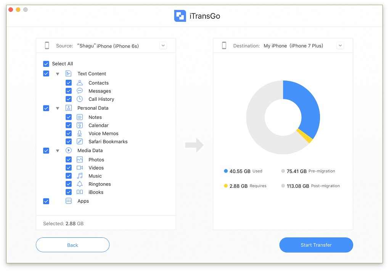Uncheck the Ringtones checkbox
This screenshot has width=389, height=271.
[69, 184]
